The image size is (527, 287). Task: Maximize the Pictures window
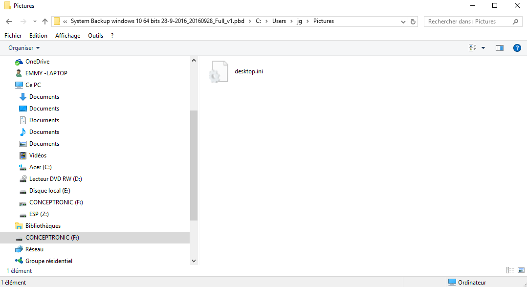pos(495,5)
